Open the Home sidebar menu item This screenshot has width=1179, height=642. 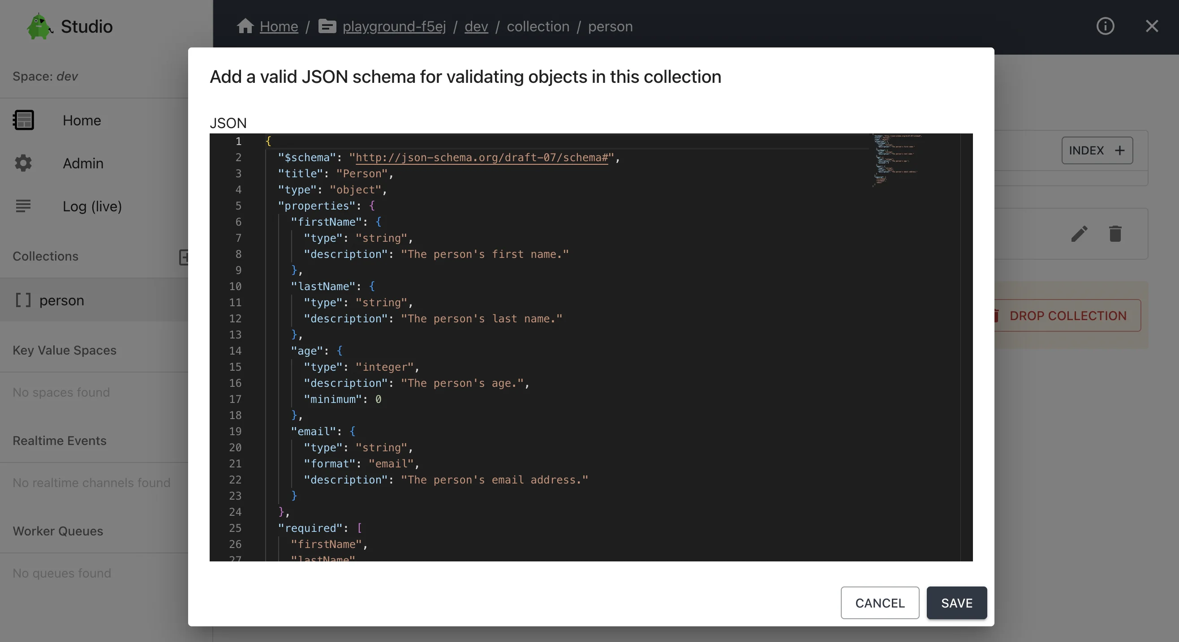[82, 120]
